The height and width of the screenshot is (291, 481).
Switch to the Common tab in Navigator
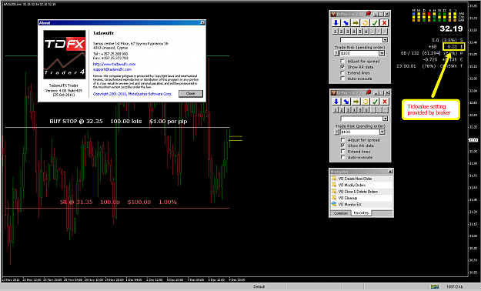click(x=340, y=213)
